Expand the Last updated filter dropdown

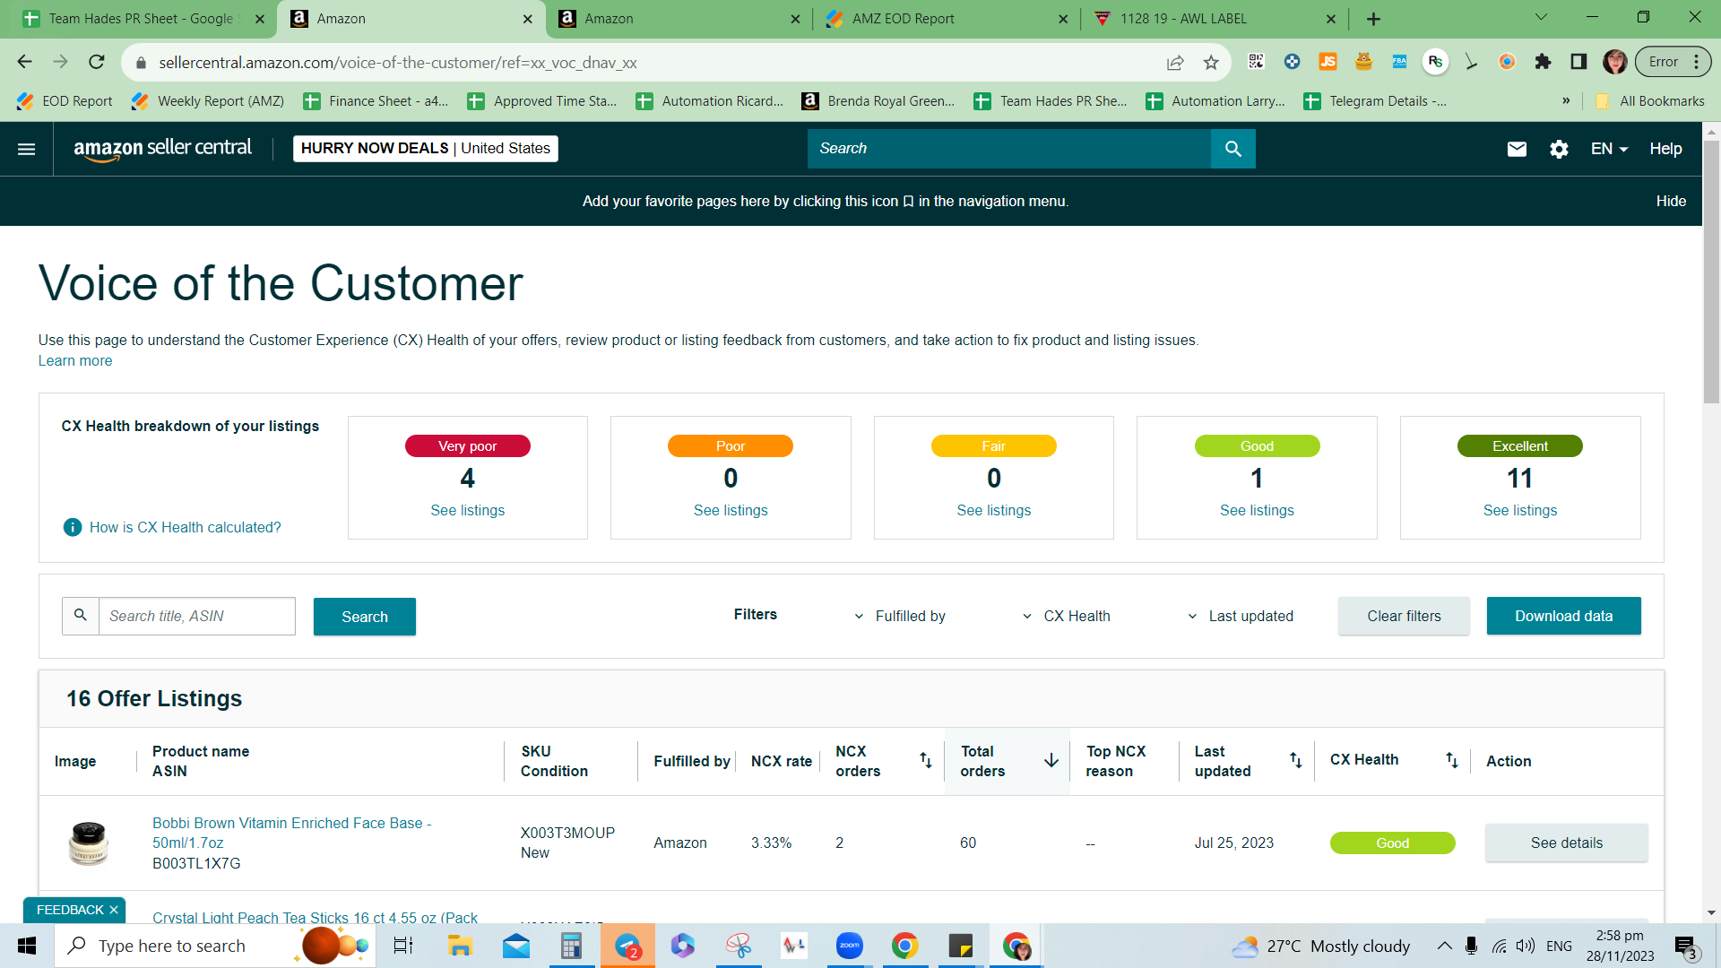point(1241,617)
